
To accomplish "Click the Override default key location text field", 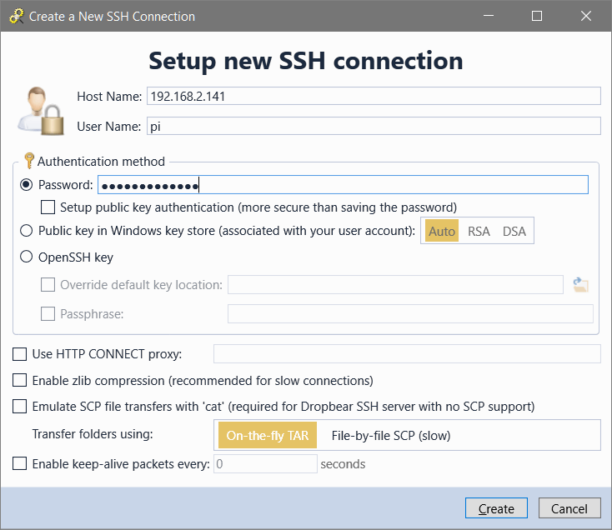I will click(395, 285).
